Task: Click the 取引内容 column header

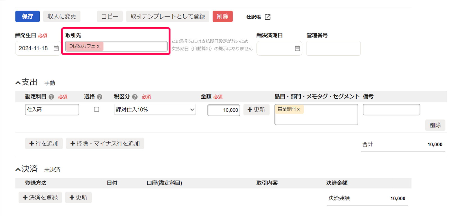Action: pos(267,183)
